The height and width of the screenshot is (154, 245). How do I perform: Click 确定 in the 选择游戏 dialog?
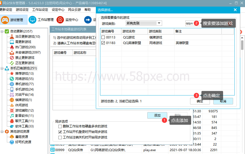click(200, 101)
